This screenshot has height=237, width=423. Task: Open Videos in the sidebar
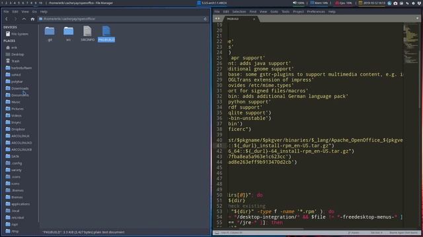click(x=14, y=116)
